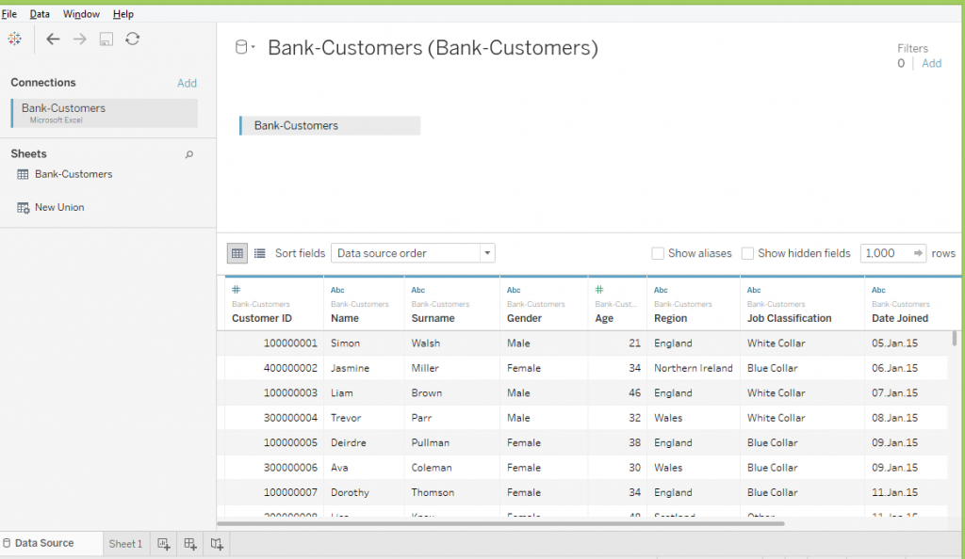Click the back arrow in toolbar

pyautogui.click(x=53, y=39)
